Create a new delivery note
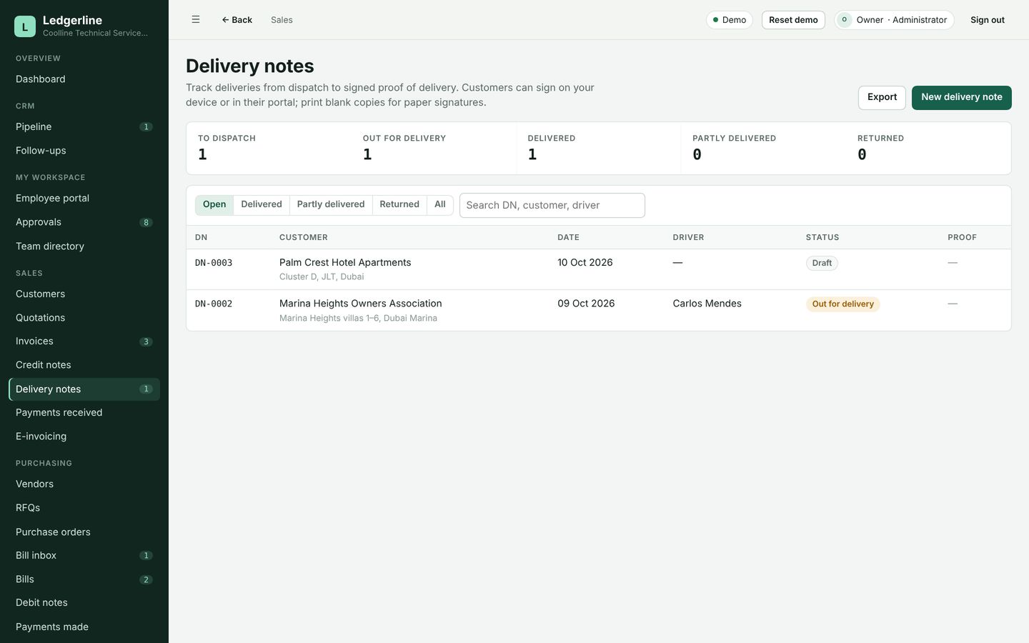Viewport: 1029px width, 643px height. click(962, 98)
